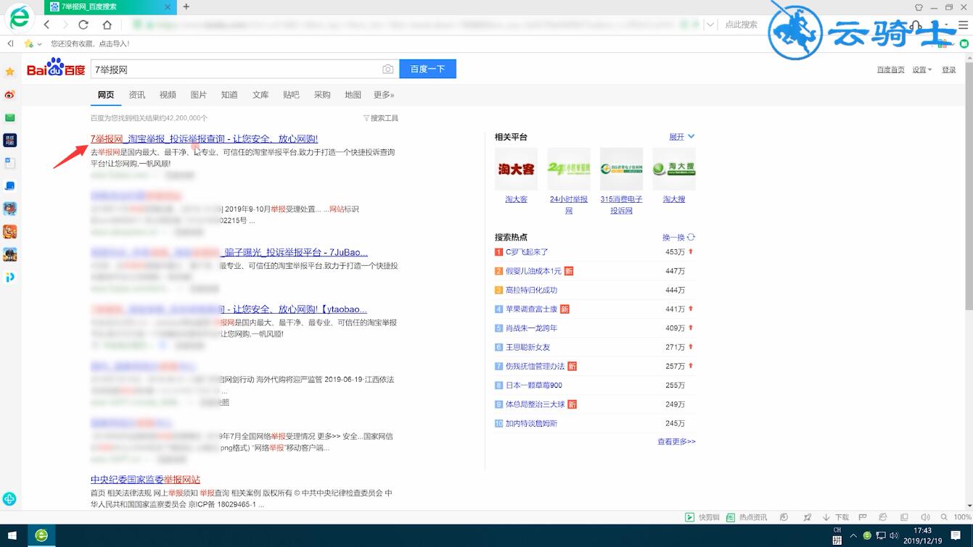973x547 pixels.
Task: Open the Weibo icon in left sidebar
Action: [10, 95]
